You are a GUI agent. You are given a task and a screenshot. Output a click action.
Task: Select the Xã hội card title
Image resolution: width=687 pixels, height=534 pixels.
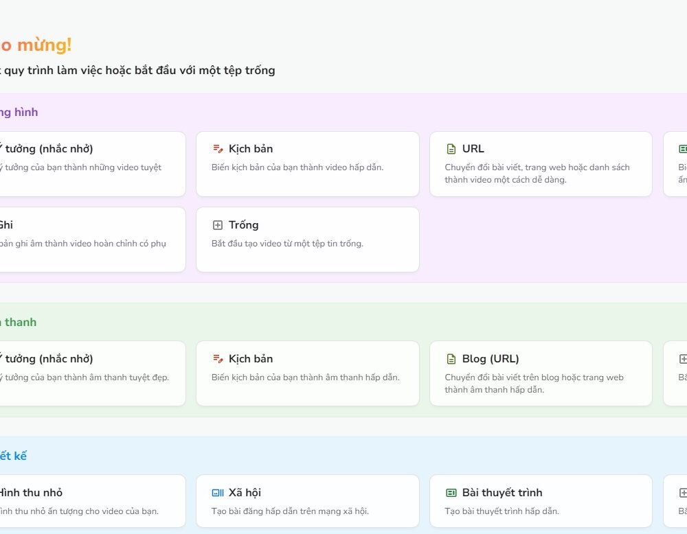(245, 493)
